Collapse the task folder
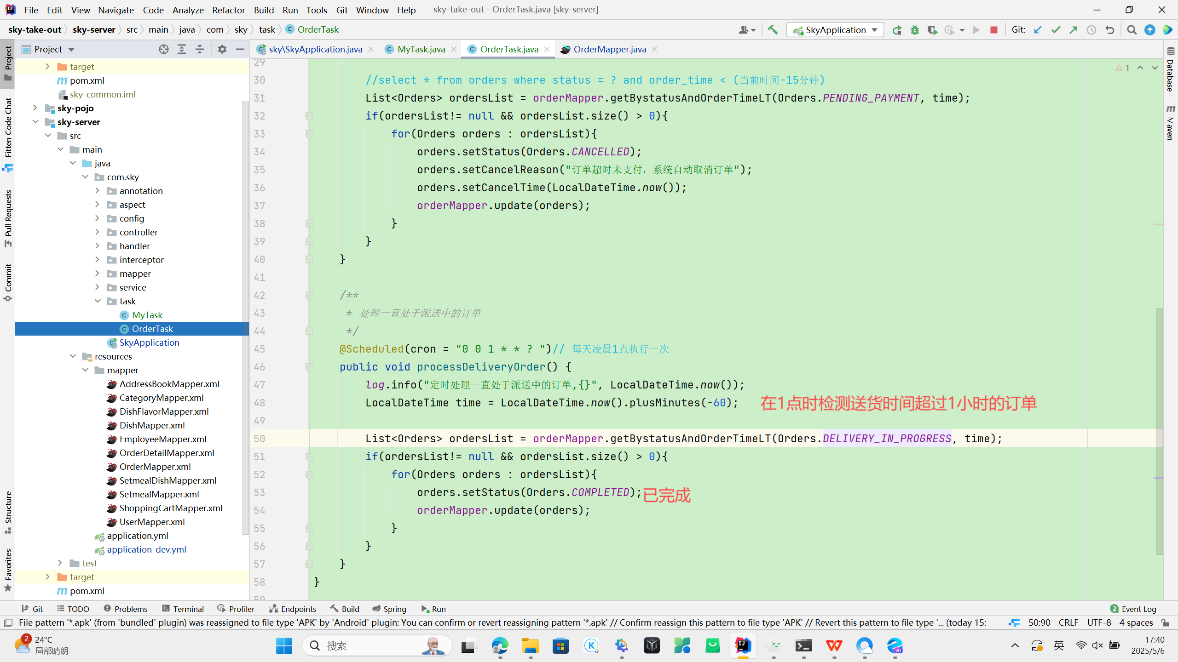Viewport: 1178px width, 662px height. pos(98,301)
